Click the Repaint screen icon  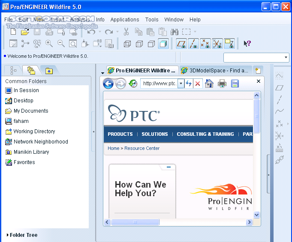13,44
